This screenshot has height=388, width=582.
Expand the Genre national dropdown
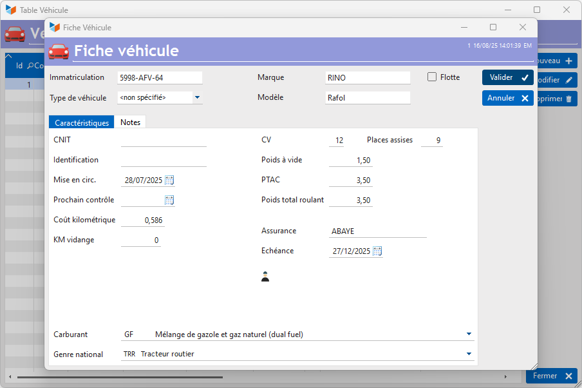tap(469, 354)
